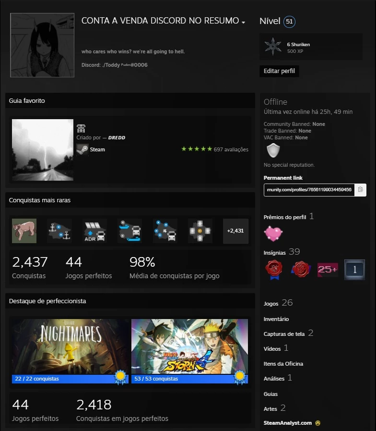This screenshot has width=376, height=431.
Task: Open the map route truck achievement icon
Action: (165, 231)
